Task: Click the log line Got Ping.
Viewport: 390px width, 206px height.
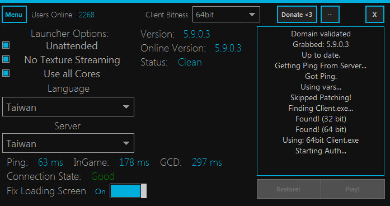Action: click(321, 76)
